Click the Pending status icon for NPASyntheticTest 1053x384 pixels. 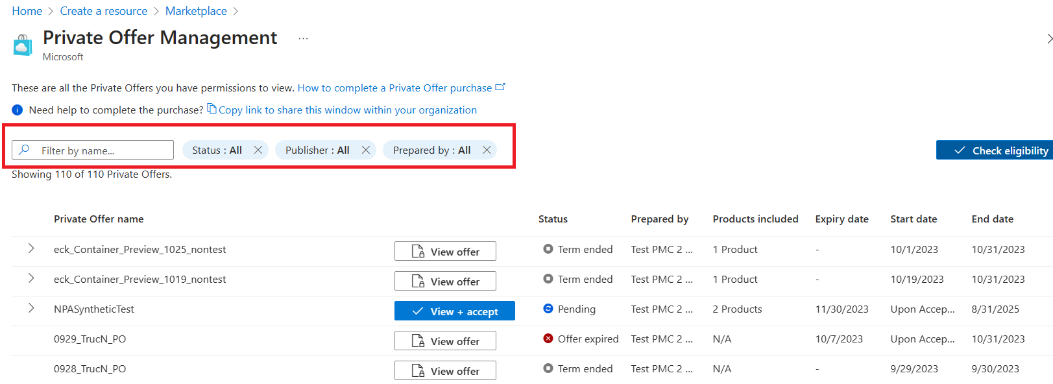[548, 309]
